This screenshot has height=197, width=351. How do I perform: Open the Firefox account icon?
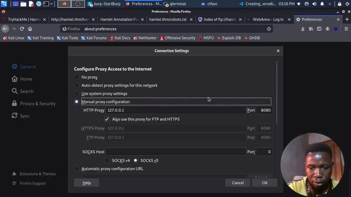pyautogui.click(x=327, y=29)
